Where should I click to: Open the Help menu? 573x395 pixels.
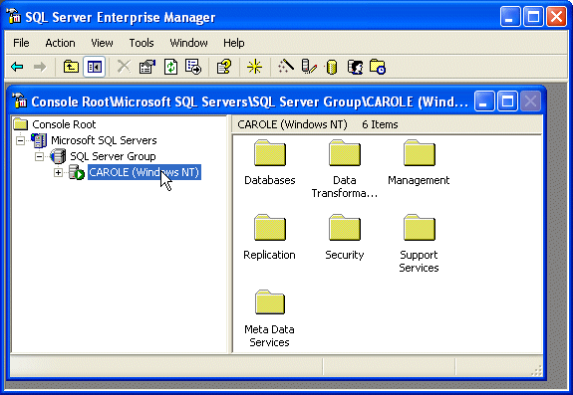click(x=233, y=43)
